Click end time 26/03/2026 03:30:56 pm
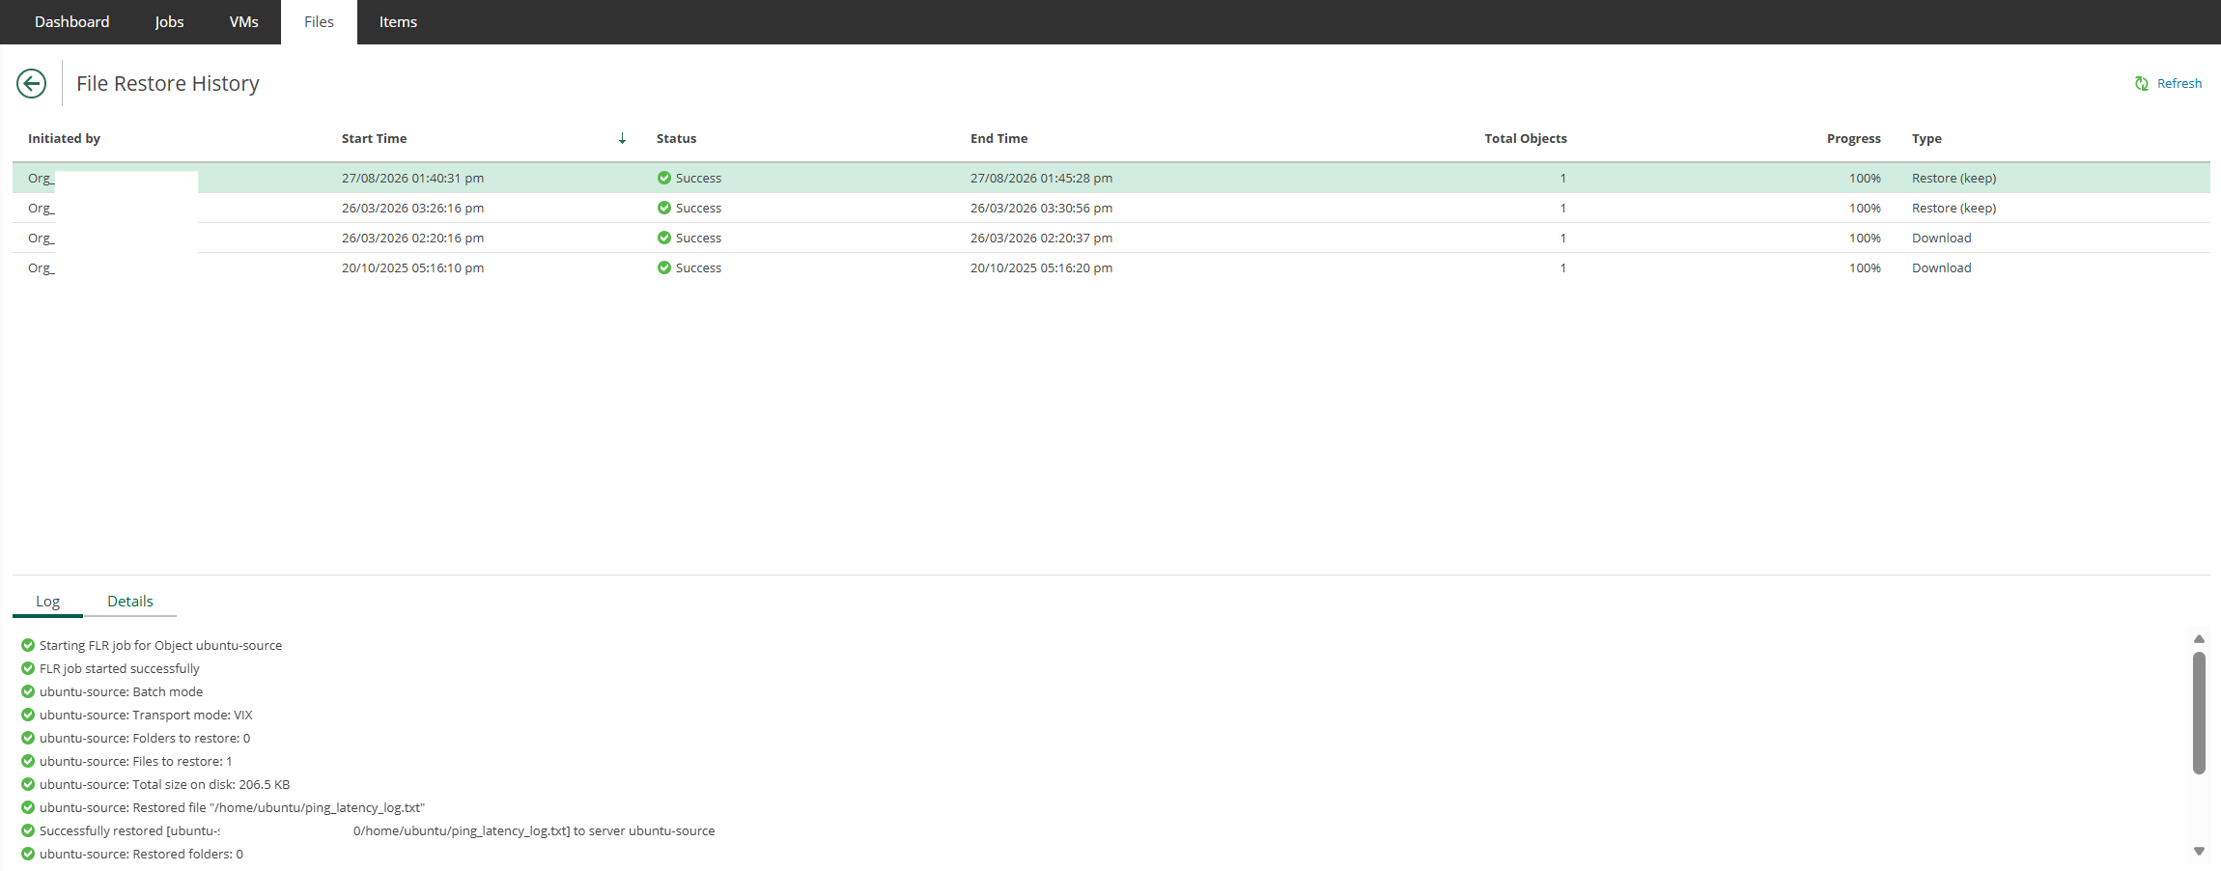This screenshot has width=2221, height=871. 1041,208
